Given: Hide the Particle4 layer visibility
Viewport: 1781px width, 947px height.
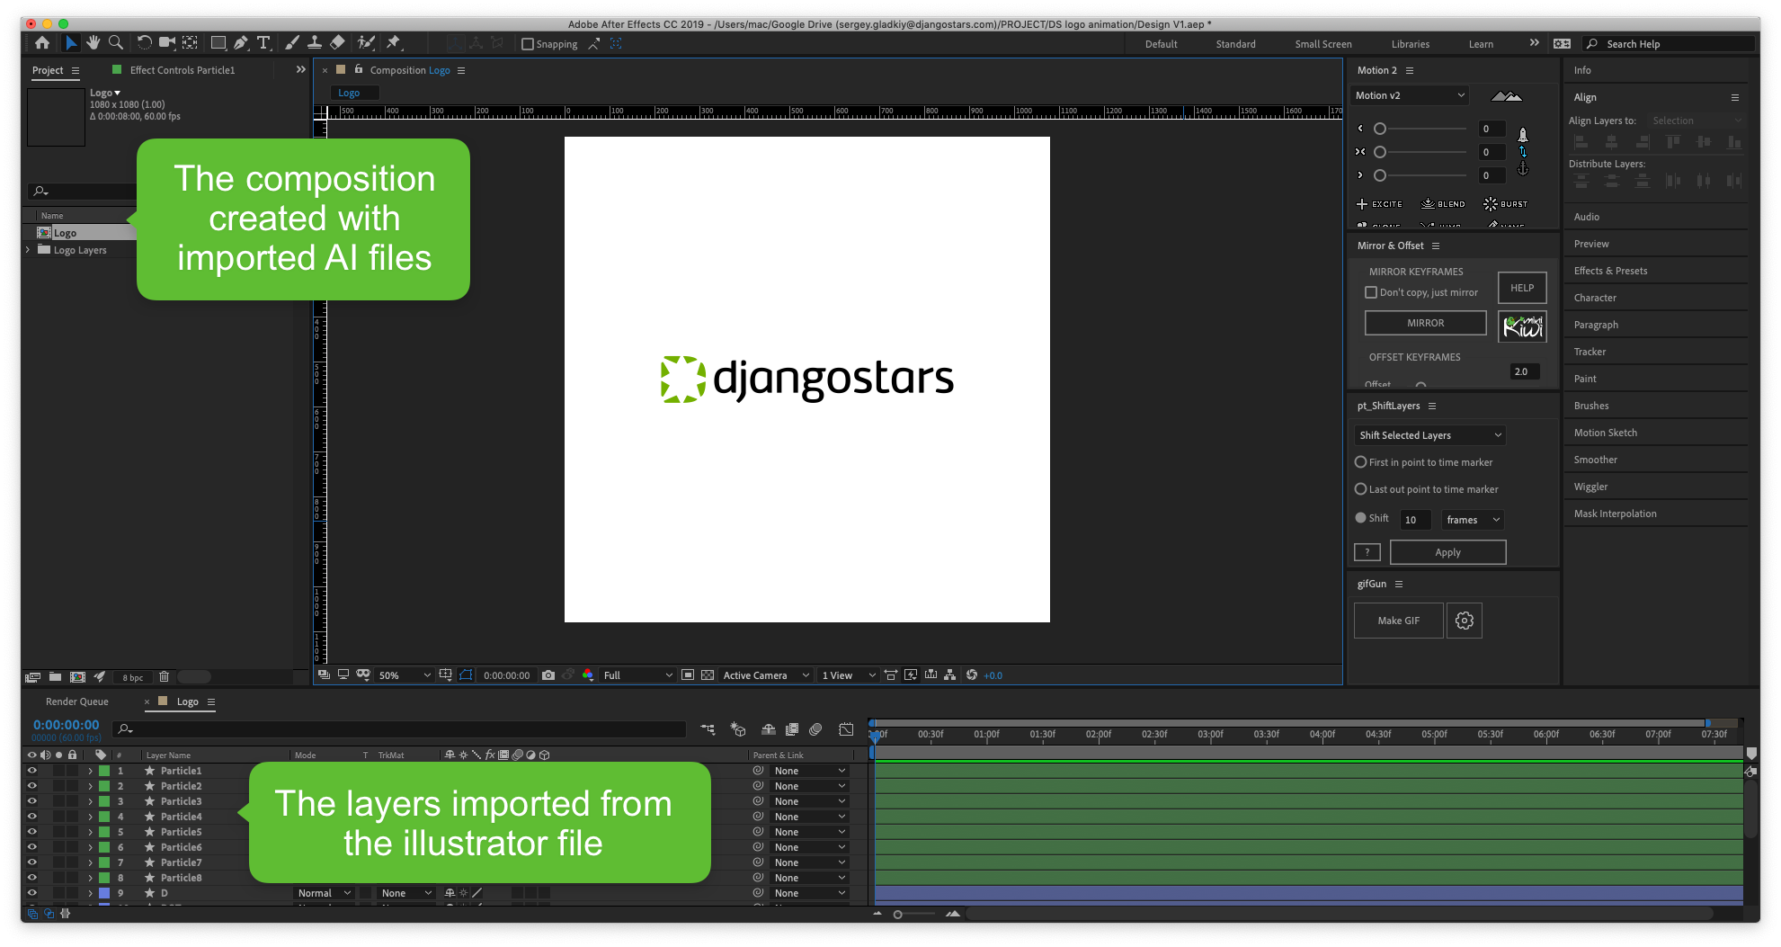Looking at the screenshot, I should tap(32, 817).
